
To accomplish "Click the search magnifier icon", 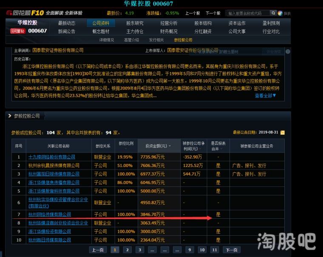I will click(x=273, y=13).
